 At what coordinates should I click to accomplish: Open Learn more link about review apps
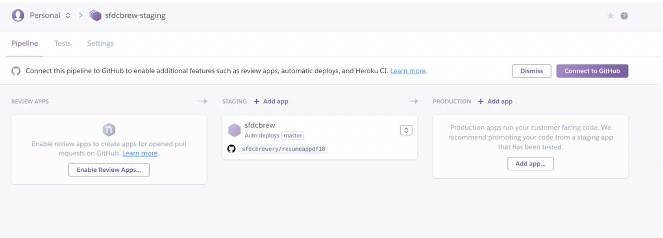[x=140, y=153]
